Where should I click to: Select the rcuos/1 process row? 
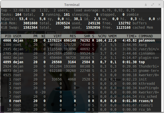tap(81, 105)
